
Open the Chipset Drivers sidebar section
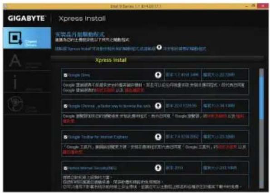[27, 38]
